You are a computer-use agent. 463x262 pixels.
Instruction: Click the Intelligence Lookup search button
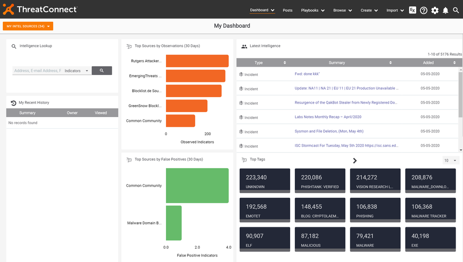point(101,70)
